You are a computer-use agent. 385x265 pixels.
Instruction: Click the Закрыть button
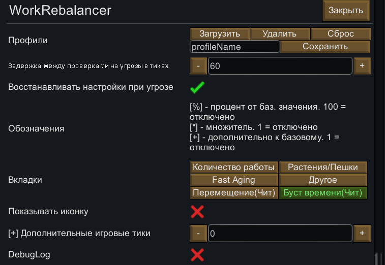pyautogui.click(x=346, y=10)
